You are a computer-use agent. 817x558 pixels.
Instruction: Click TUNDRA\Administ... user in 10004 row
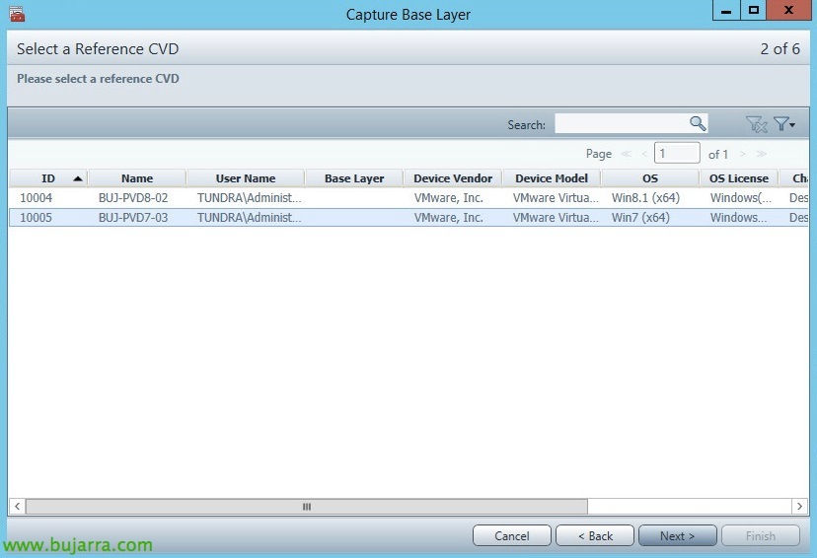click(x=249, y=198)
